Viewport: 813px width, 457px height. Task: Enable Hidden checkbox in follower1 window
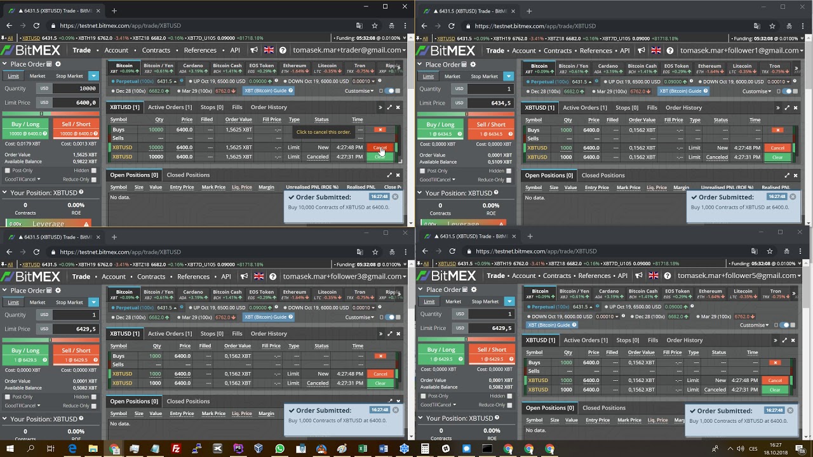pos(508,171)
